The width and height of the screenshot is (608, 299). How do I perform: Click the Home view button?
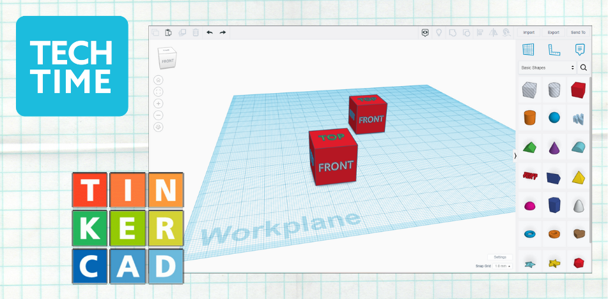click(x=159, y=80)
